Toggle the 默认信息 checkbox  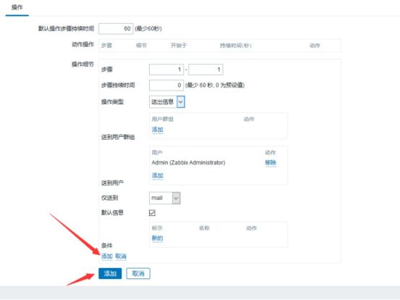[152, 212]
